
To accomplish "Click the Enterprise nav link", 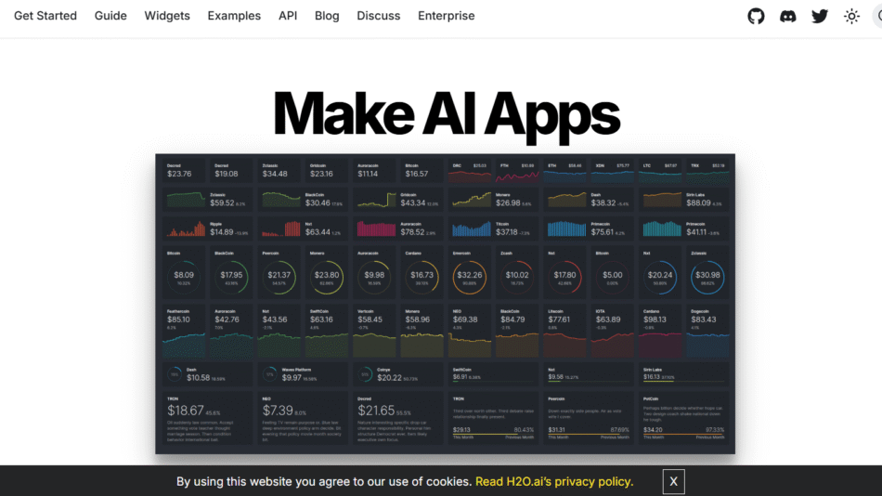I will pos(446,16).
